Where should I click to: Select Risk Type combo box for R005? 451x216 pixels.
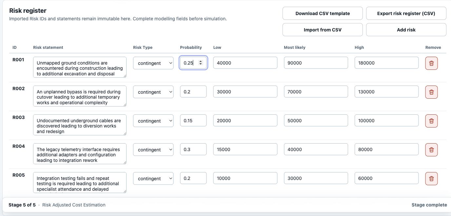(153, 178)
